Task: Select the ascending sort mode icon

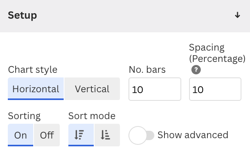Action: 107,135
